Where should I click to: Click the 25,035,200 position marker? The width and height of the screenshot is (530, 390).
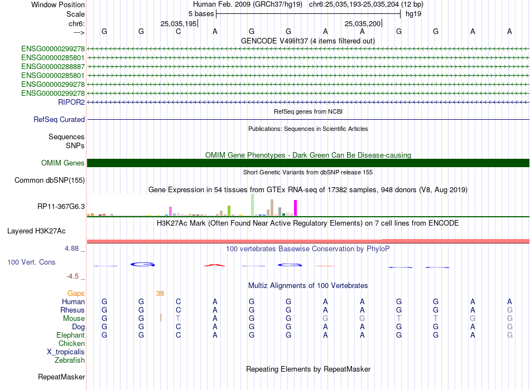click(x=363, y=23)
